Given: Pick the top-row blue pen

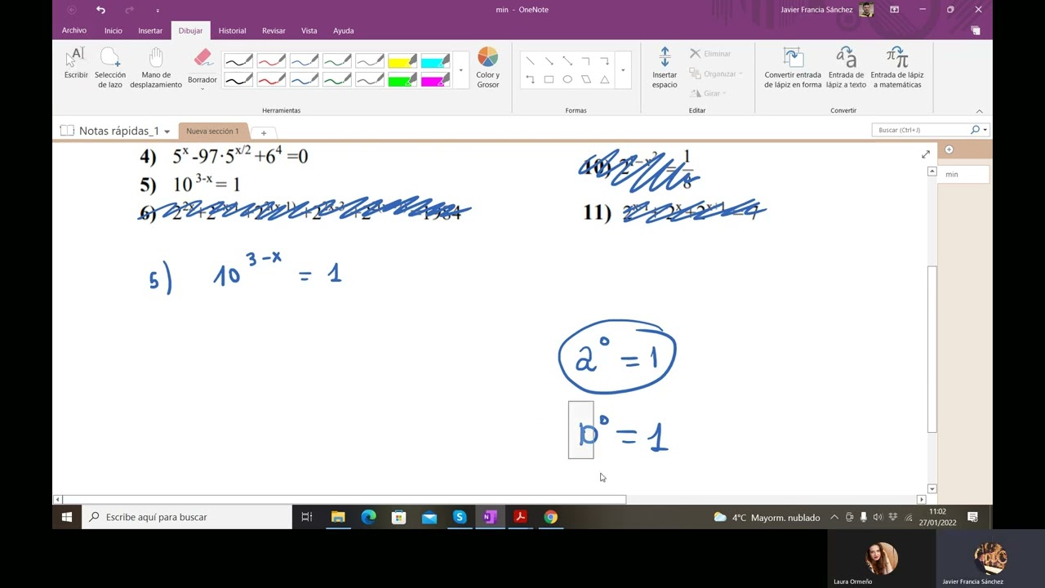Looking at the screenshot, I should (304, 61).
